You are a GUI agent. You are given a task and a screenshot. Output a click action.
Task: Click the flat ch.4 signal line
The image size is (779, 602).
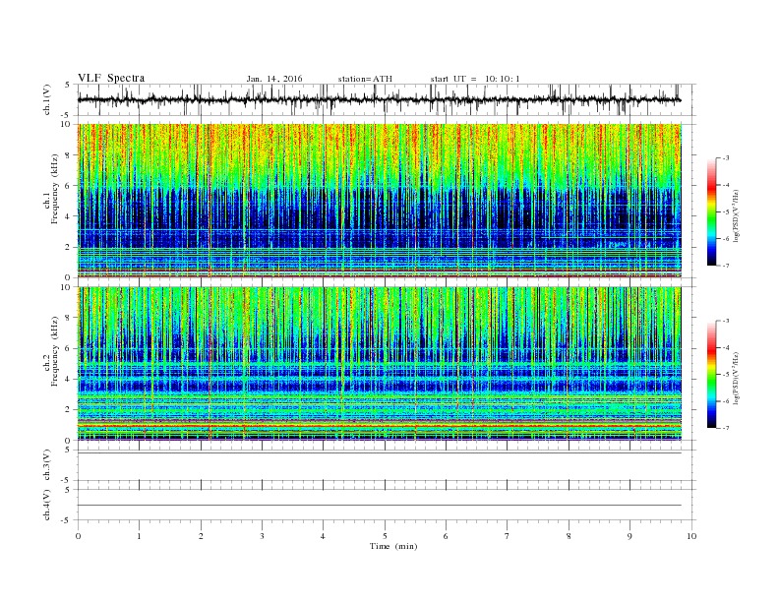(379, 506)
